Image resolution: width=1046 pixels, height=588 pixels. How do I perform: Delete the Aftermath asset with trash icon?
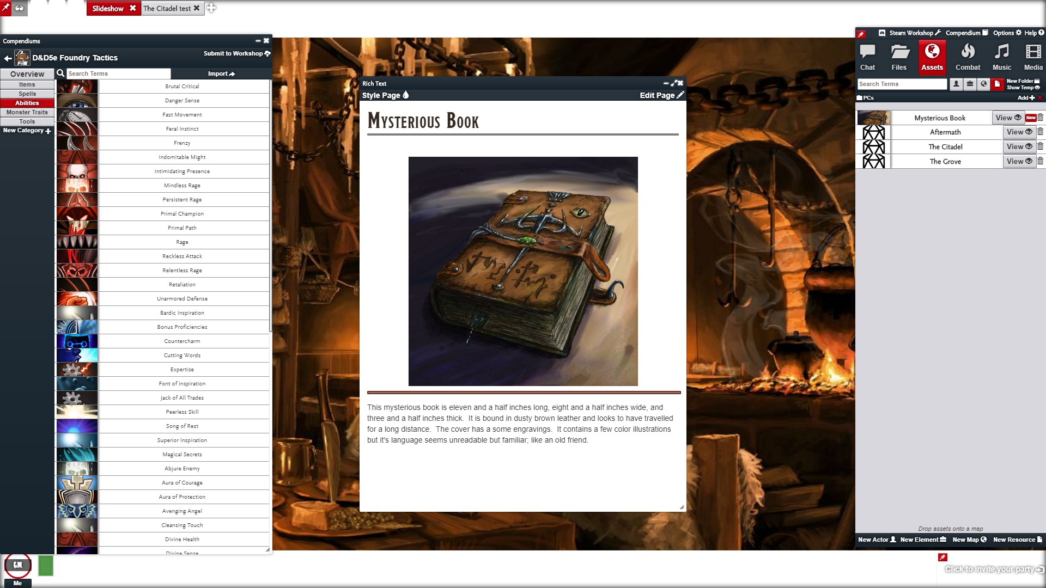[x=1040, y=132]
